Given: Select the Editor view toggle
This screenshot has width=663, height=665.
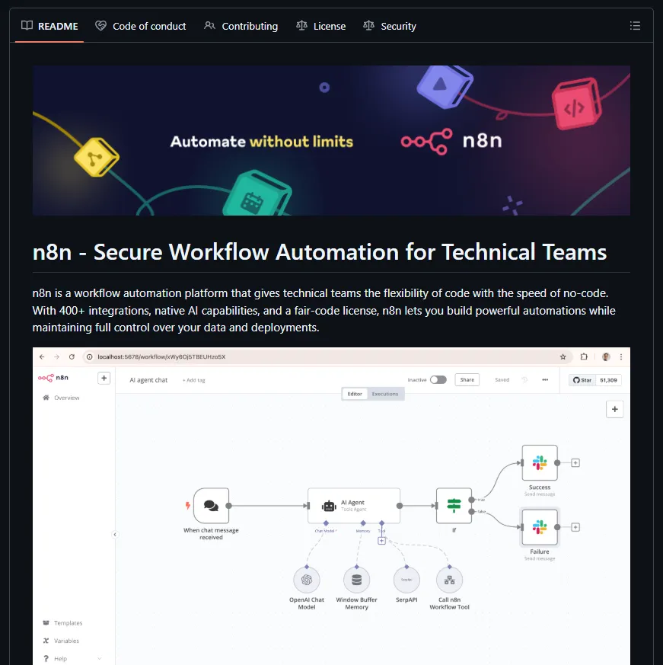Looking at the screenshot, I should point(355,394).
